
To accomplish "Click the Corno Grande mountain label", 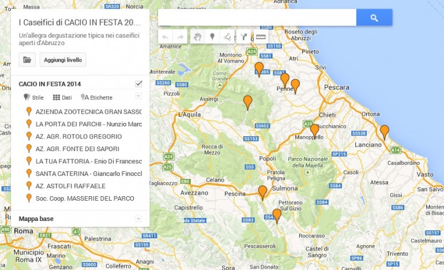I will (x=220, y=76).
